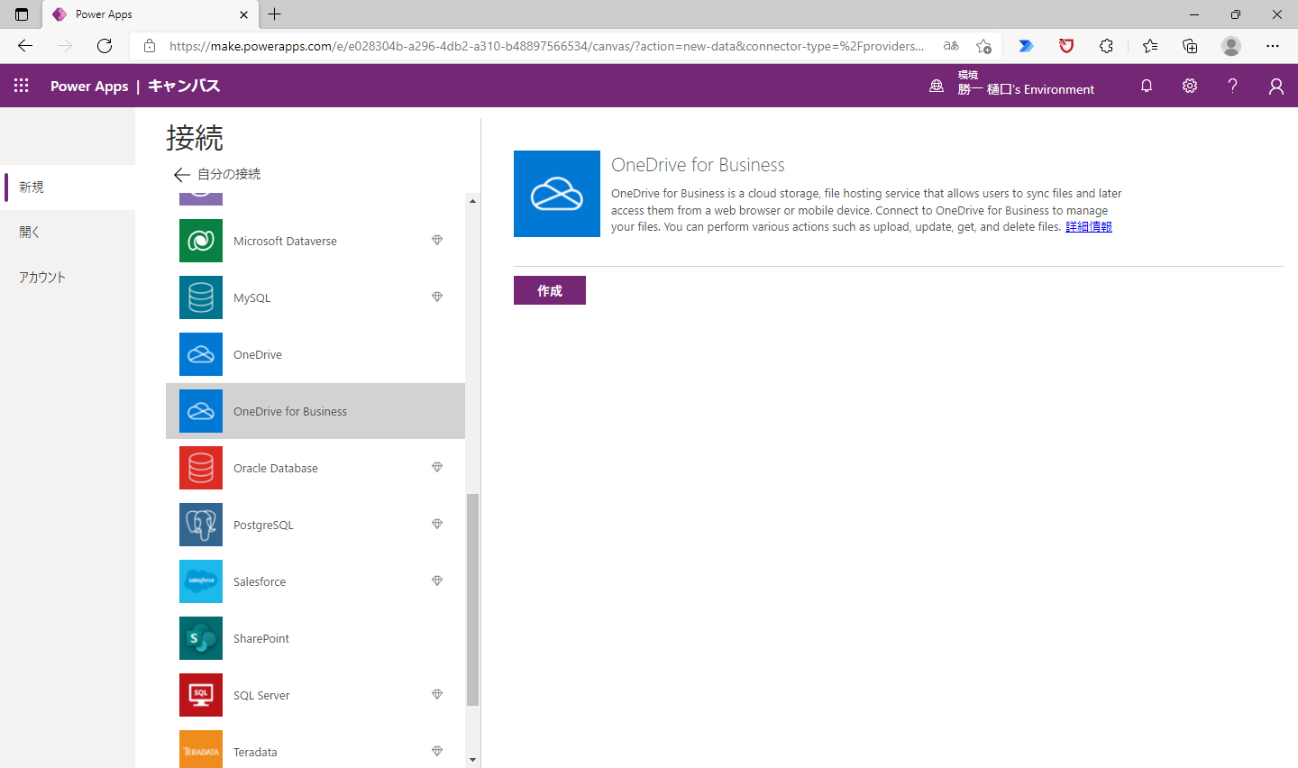Select the アカウント tab in left sidebar
The height and width of the screenshot is (768, 1298).
coord(68,278)
